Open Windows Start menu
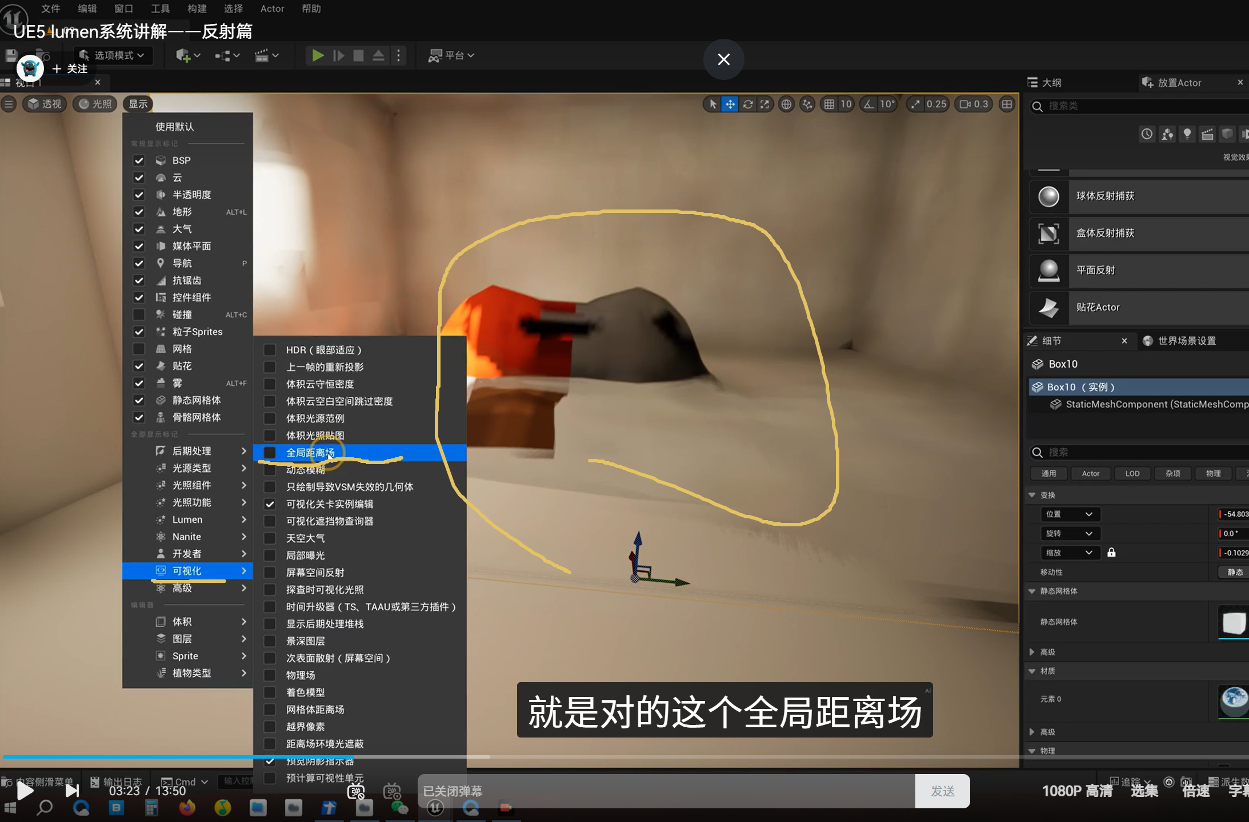This screenshot has height=822, width=1249. (x=10, y=808)
